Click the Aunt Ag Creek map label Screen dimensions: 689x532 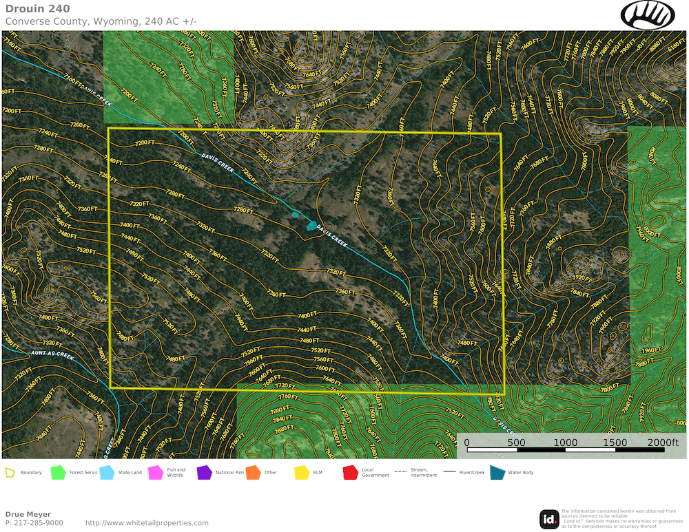click(x=52, y=354)
